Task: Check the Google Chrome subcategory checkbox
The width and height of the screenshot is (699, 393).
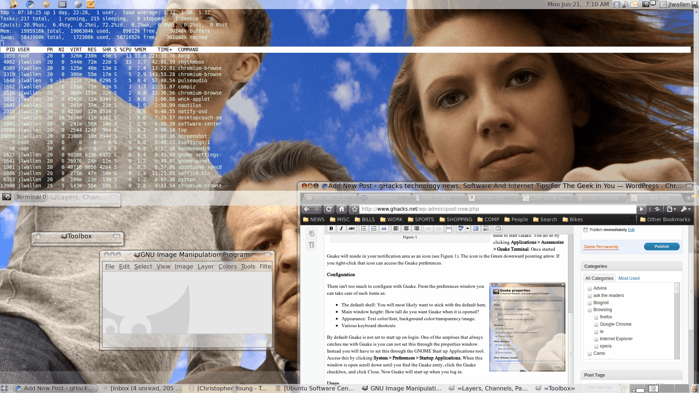Action: (x=596, y=325)
